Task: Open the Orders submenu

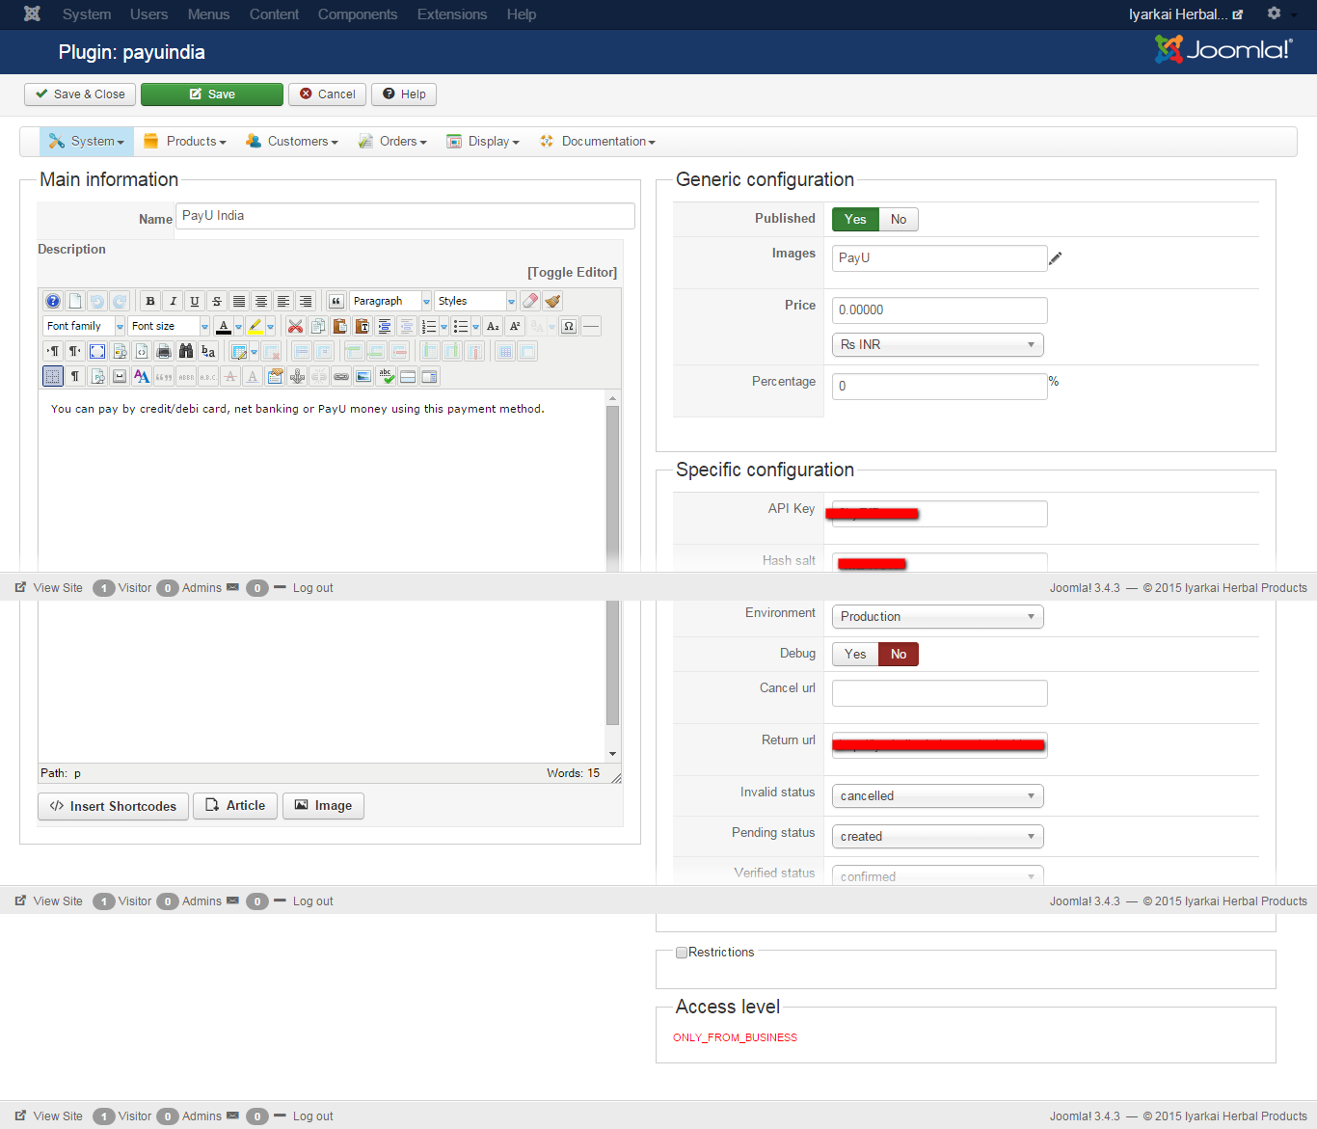Action: coord(392,141)
